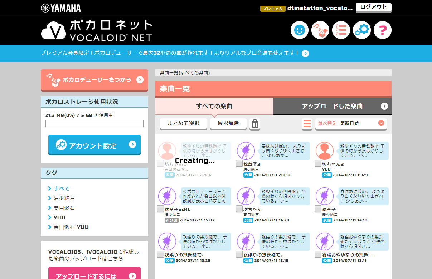Filter by the 夏目漱石 tag in sidebar
This screenshot has width=432, height=279.
point(64,208)
